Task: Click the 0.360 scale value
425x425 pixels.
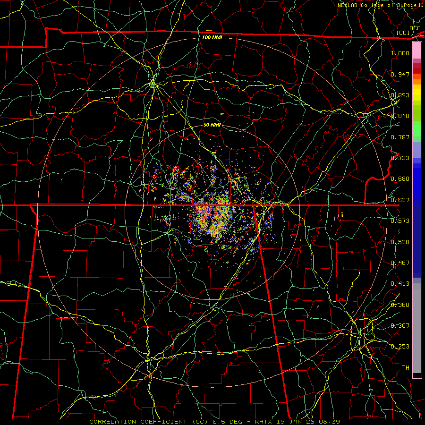Action: coord(400,305)
